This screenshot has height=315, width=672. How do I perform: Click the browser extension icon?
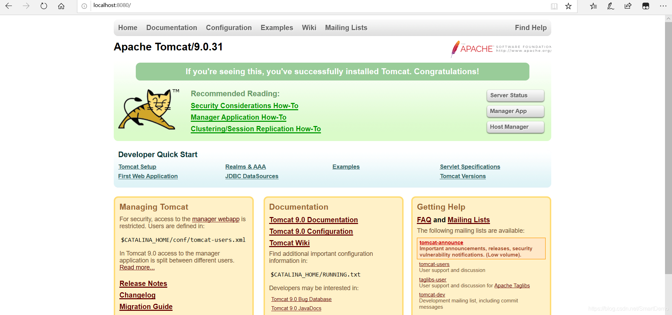click(646, 6)
